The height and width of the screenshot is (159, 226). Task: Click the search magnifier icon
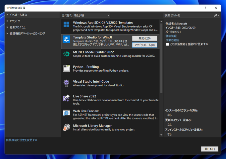pyautogui.click(x=215, y=15)
